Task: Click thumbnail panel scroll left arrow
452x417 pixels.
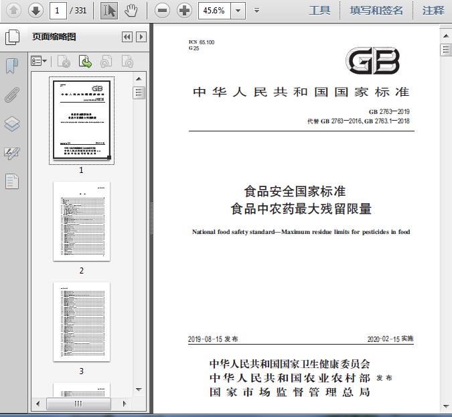Action: coord(37,404)
